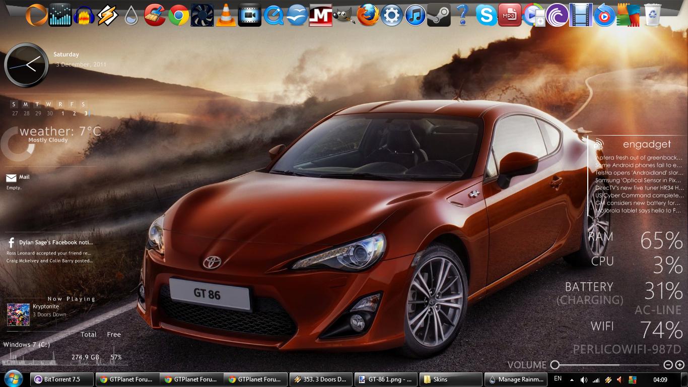Decrease volume with the minus button
This screenshot has height=387, width=688.
[x=668, y=365]
